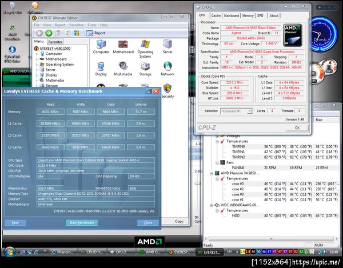Open the Multimedia icon in EVEREST panel
The height and width of the screenshot is (268, 343).
123,69
